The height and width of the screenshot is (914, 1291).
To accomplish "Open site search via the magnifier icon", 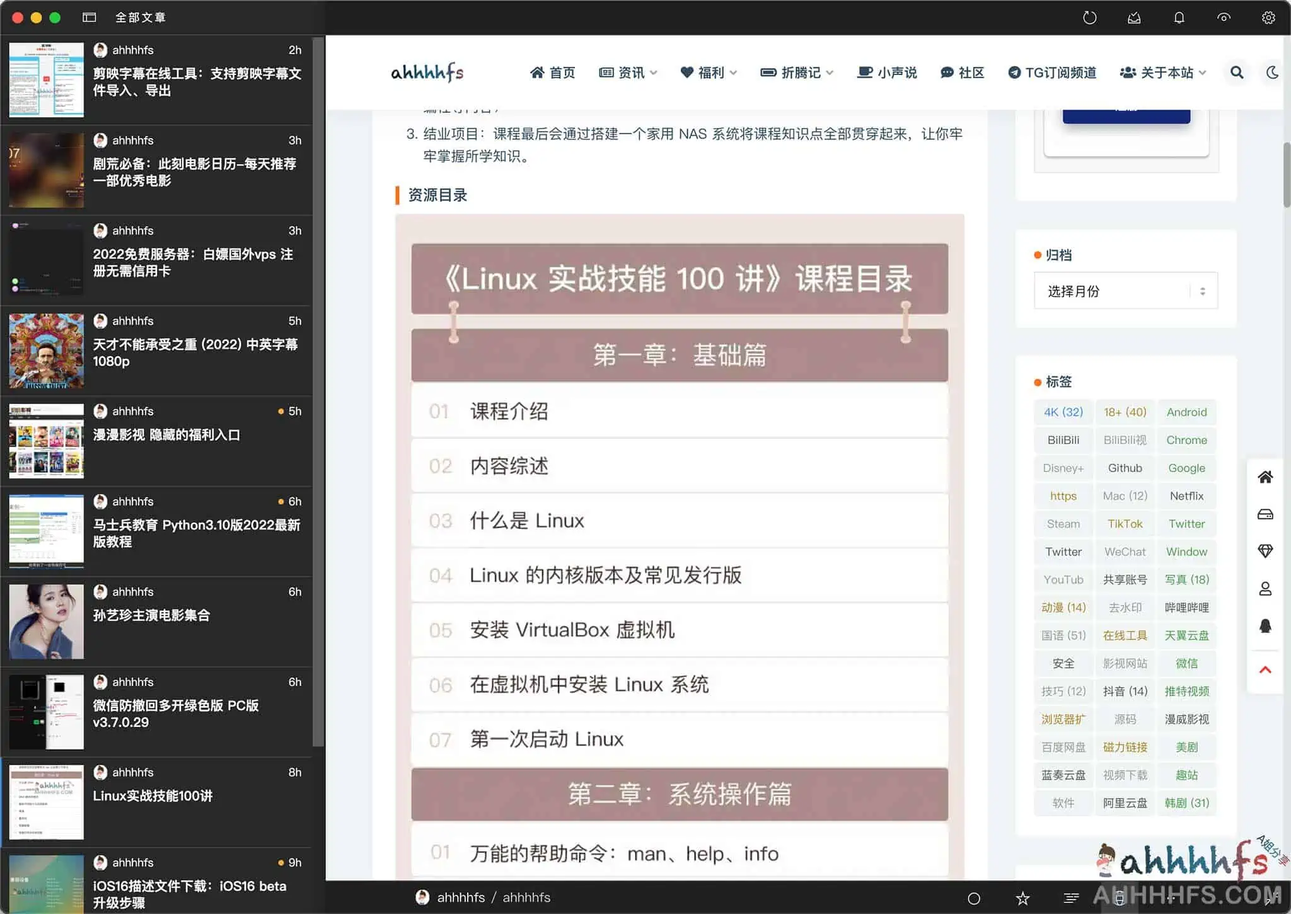I will click(x=1236, y=72).
